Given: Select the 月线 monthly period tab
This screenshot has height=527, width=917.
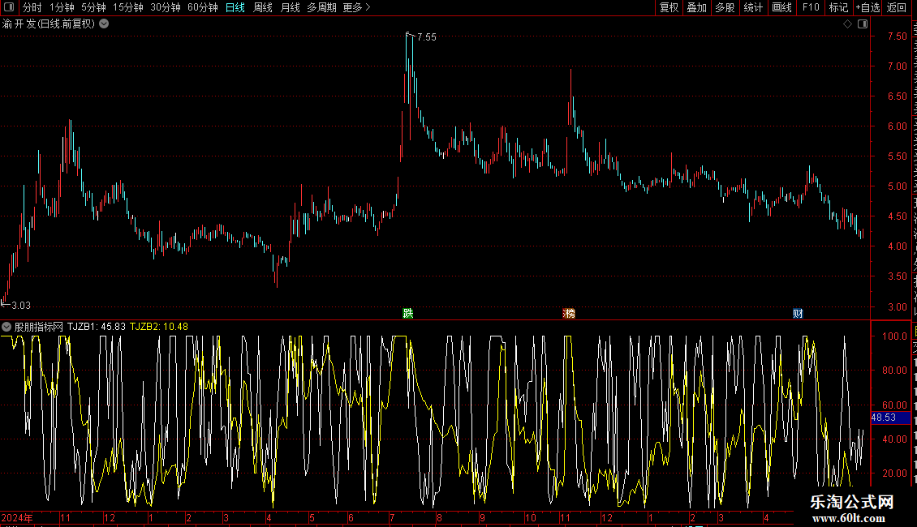Looking at the screenshot, I should pos(290,7).
